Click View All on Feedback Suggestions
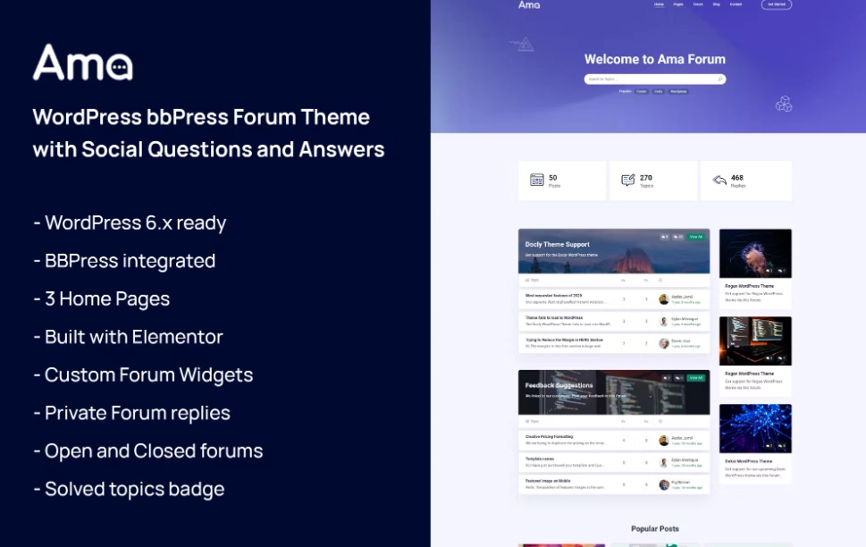This screenshot has width=866, height=547. click(695, 378)
